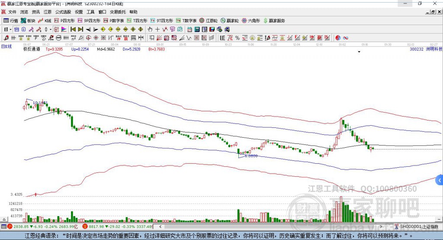Open the 文件 menu

(12, 12)
